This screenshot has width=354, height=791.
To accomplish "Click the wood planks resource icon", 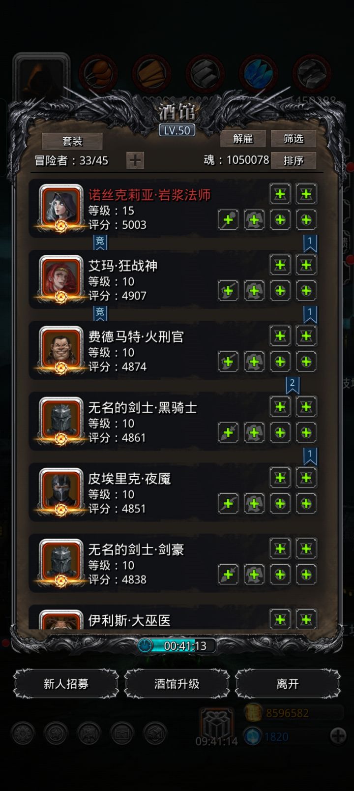I will click(151, 74).
